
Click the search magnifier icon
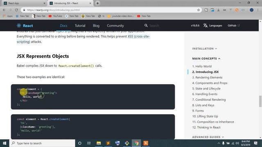tap(146, 25)
